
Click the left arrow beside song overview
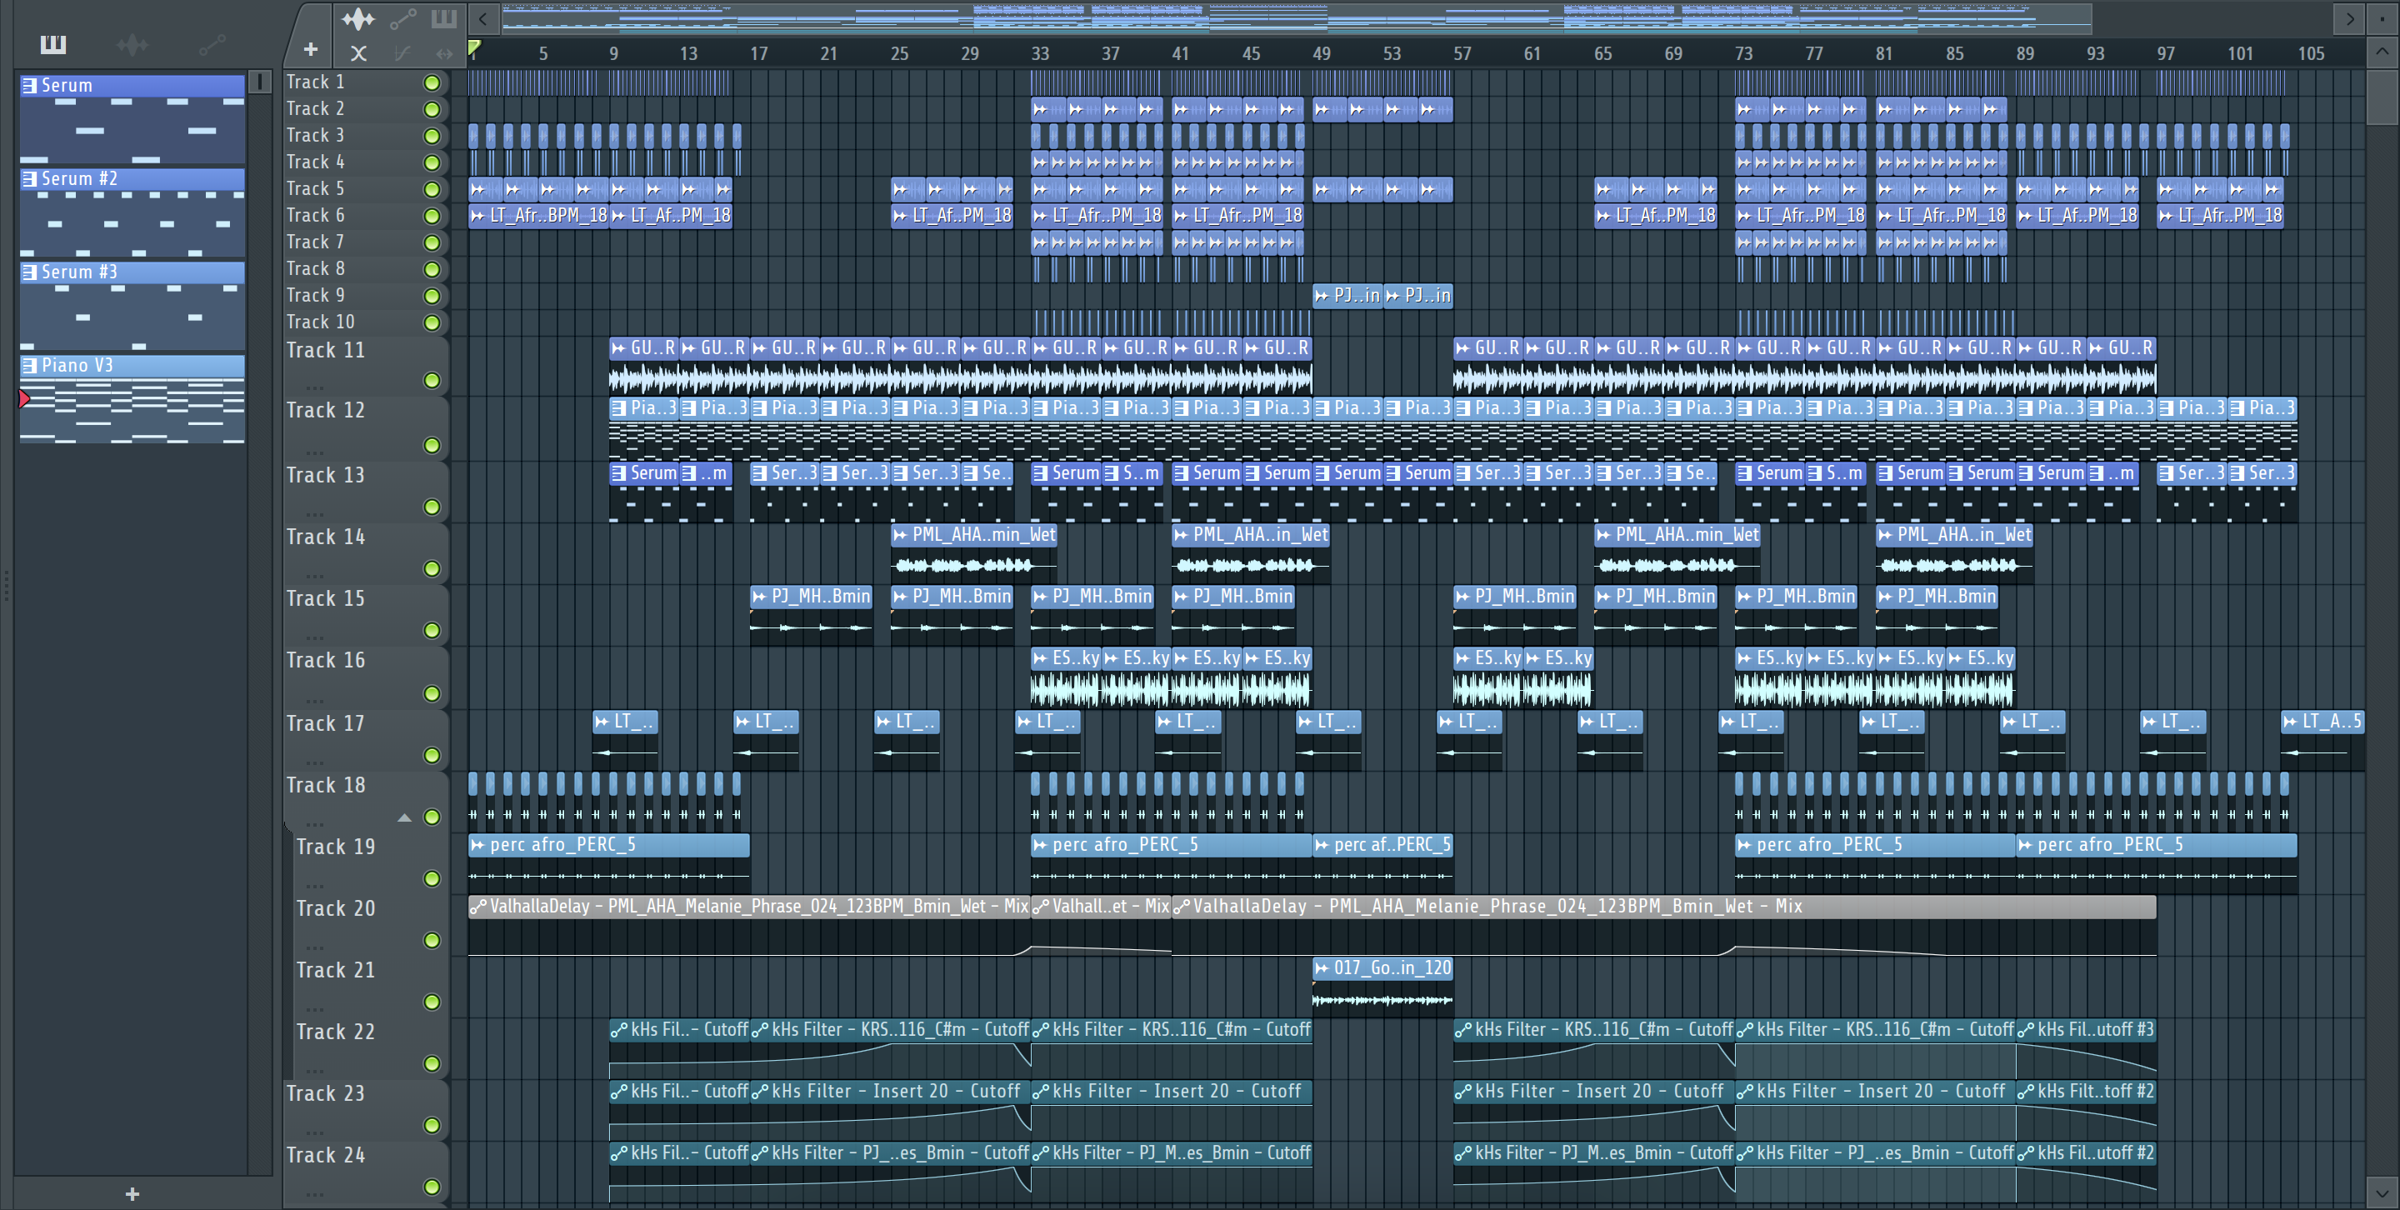coord(482,18)
